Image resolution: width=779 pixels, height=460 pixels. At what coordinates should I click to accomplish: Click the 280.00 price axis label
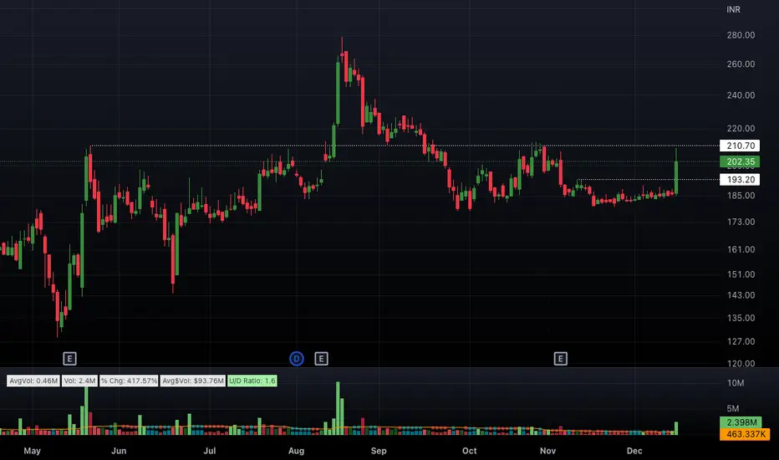click(x=741, y=35)
